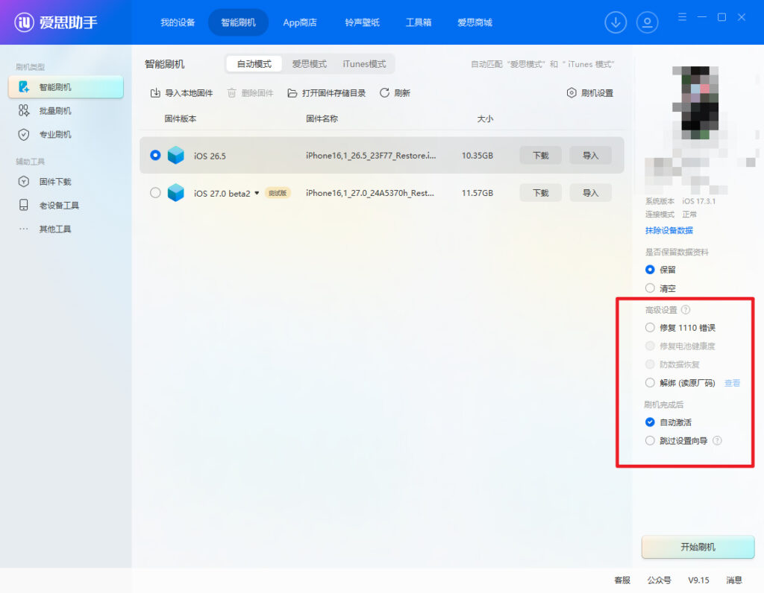Click 导入 button for iOS 27.0 beta2

(590, 193)
